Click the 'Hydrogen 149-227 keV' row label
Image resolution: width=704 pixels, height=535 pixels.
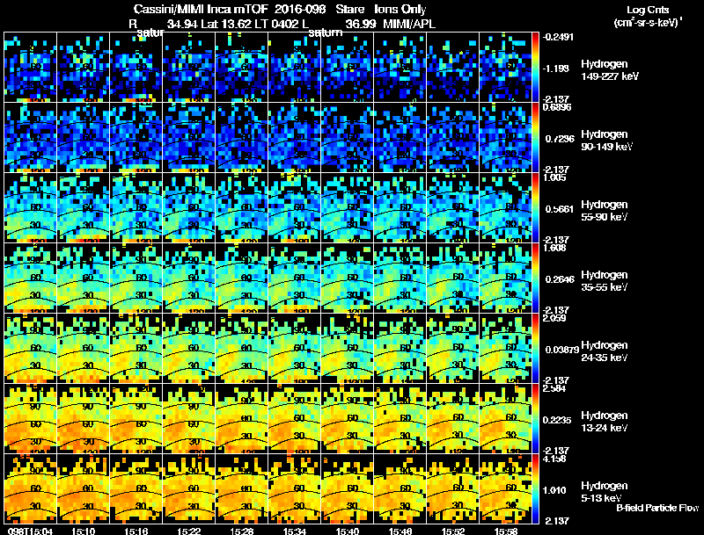pyautogui.click(x=609, y=70)
